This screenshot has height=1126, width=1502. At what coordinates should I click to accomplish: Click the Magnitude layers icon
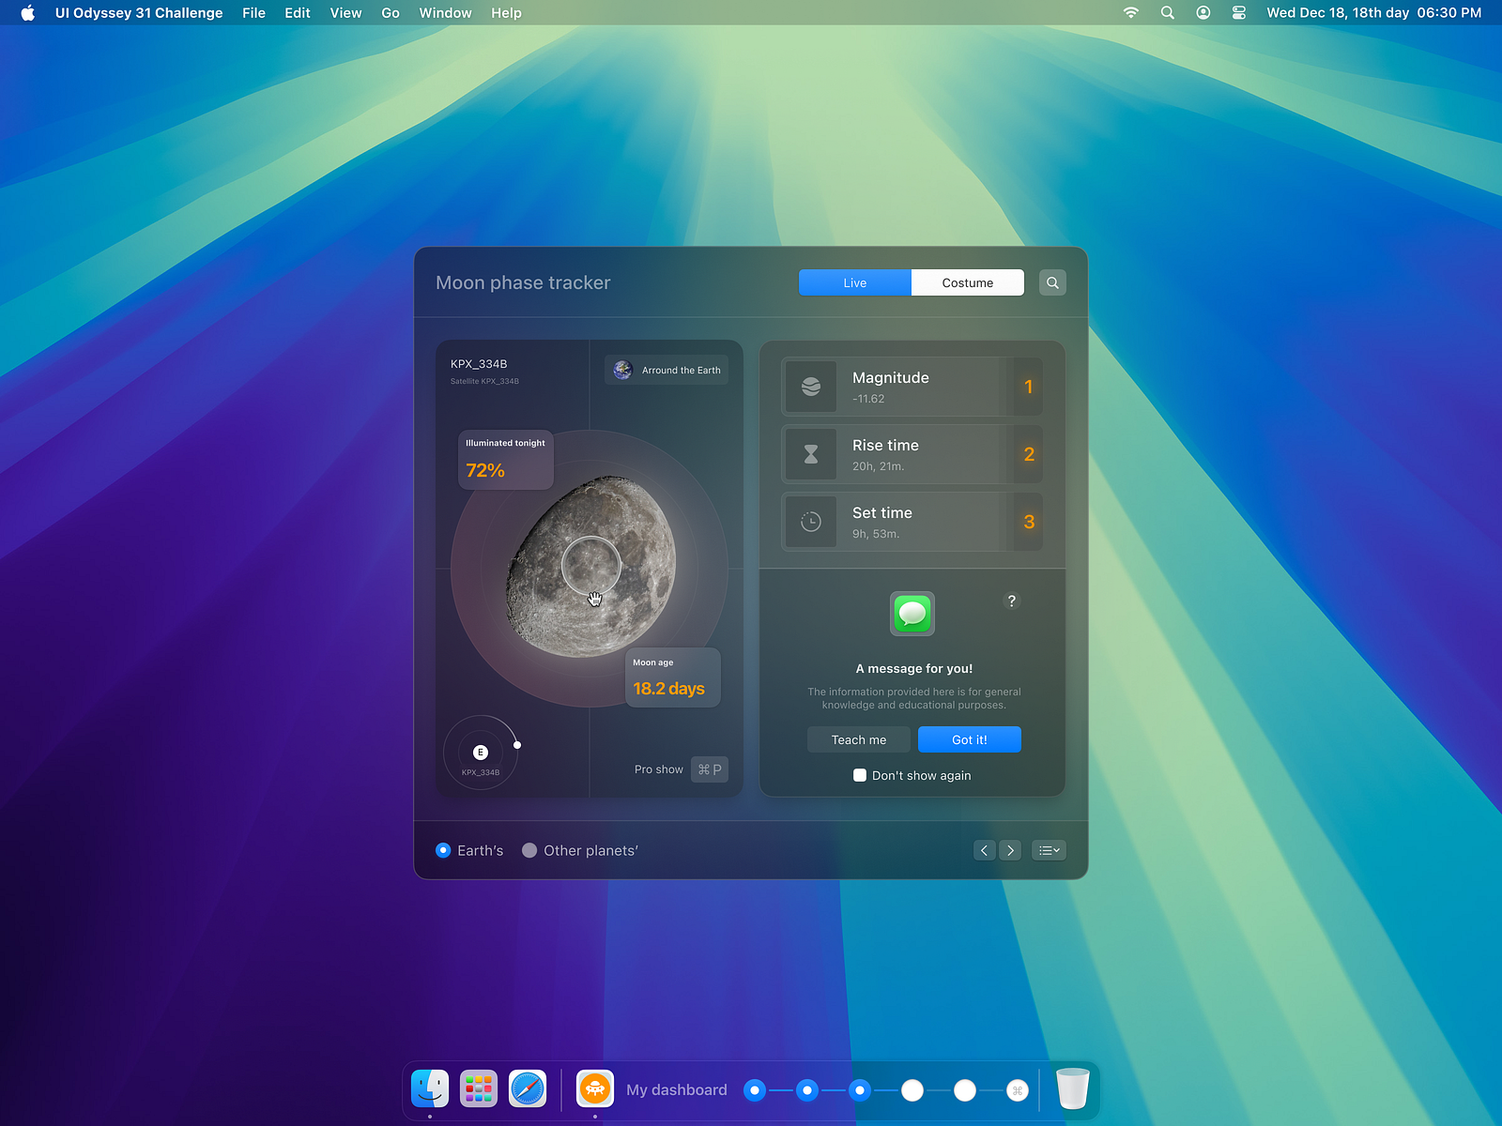[x=811, y=386]
